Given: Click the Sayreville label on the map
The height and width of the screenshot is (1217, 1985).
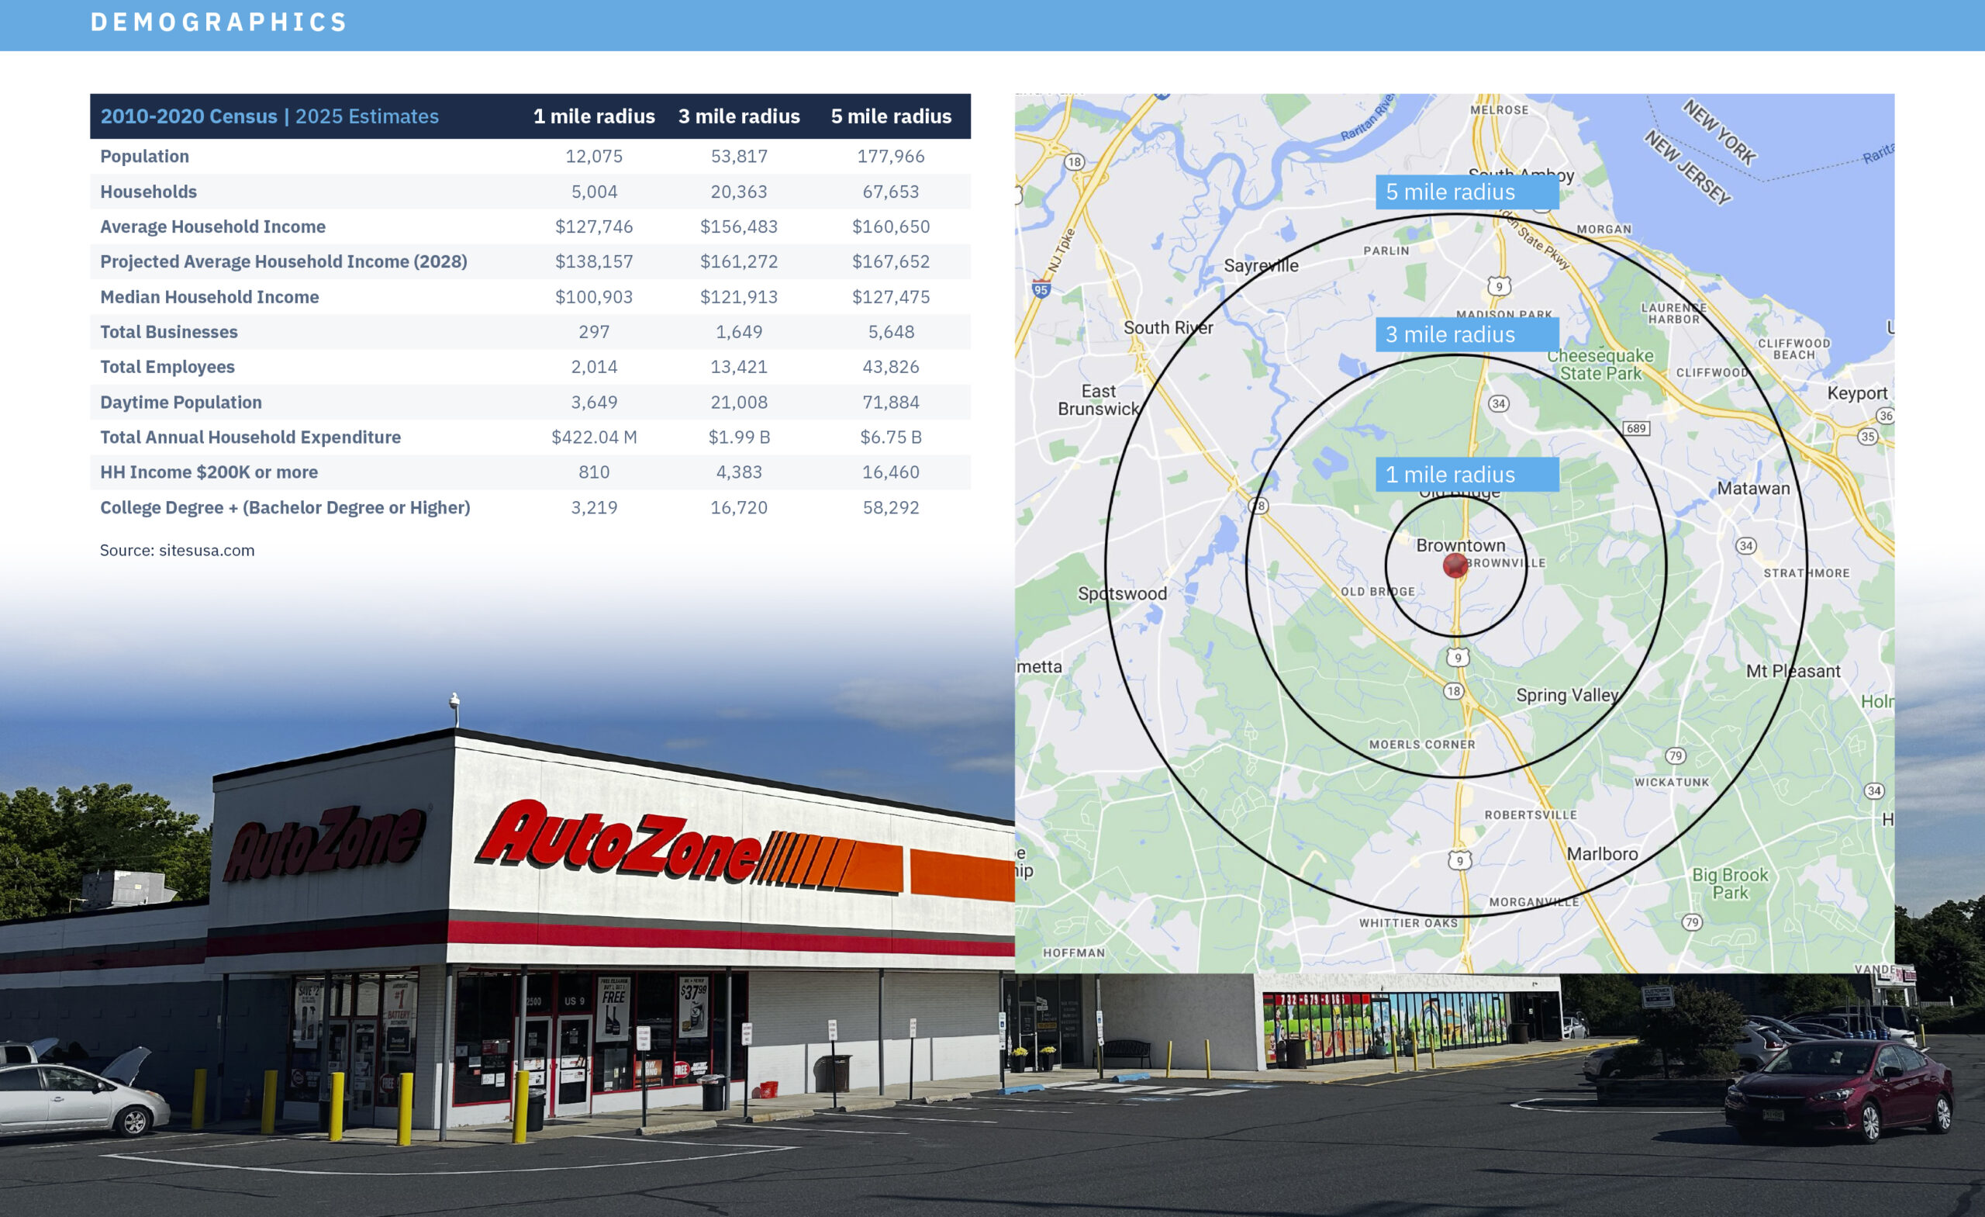Looking at the screenshot, I should 1261,265.
